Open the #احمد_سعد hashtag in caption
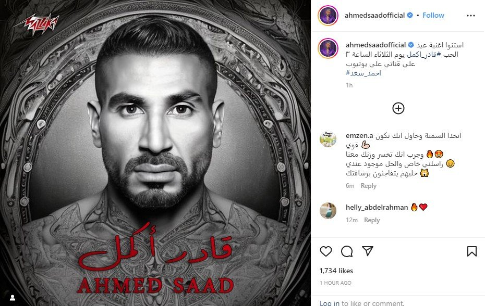Image resolution: width=485 pixels, height=306 pixels. [363, 73]
